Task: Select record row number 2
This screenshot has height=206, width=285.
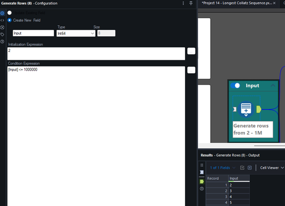Action: (x=217, y=191)
